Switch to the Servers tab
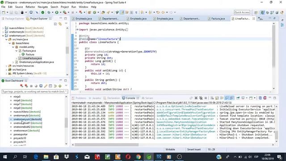 click(147, 98)
